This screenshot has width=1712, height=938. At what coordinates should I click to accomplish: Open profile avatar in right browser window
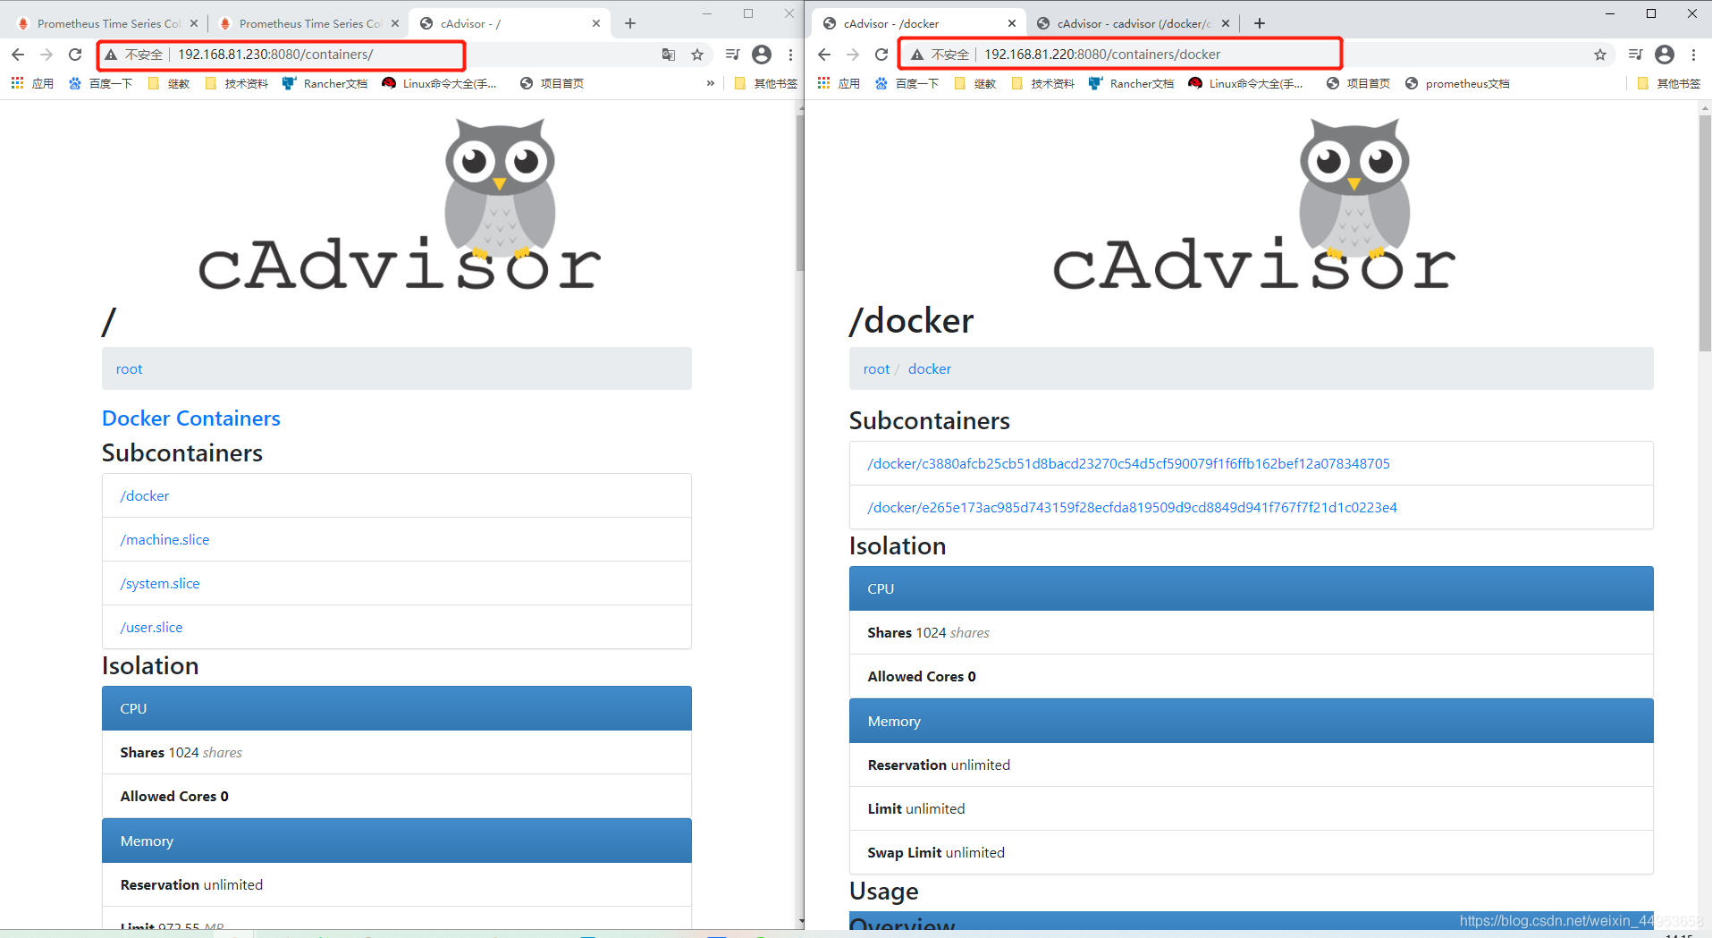tap(1665, 55)
